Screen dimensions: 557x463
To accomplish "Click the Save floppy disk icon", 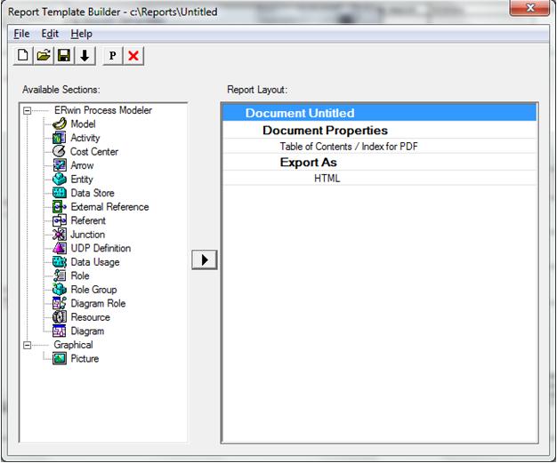I will [64, 56].
